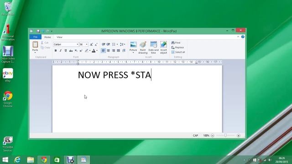
Task: Open Recycle Bin desktop icon
Action: (x=8, y=9)
